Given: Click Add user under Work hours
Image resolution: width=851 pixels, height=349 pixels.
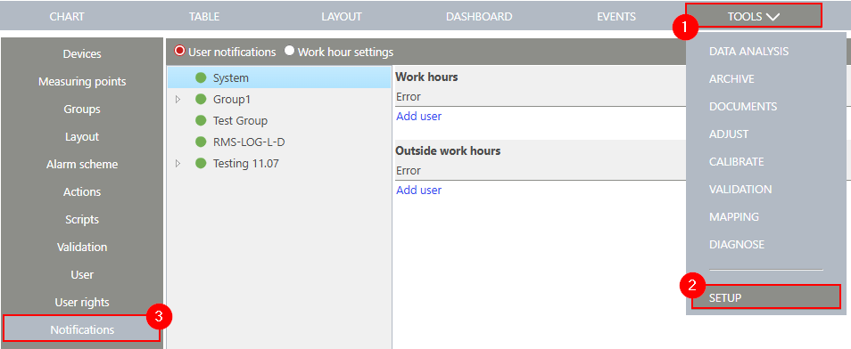Looking at the screenshot, I should pyautogui.click(x=418, y=116).
